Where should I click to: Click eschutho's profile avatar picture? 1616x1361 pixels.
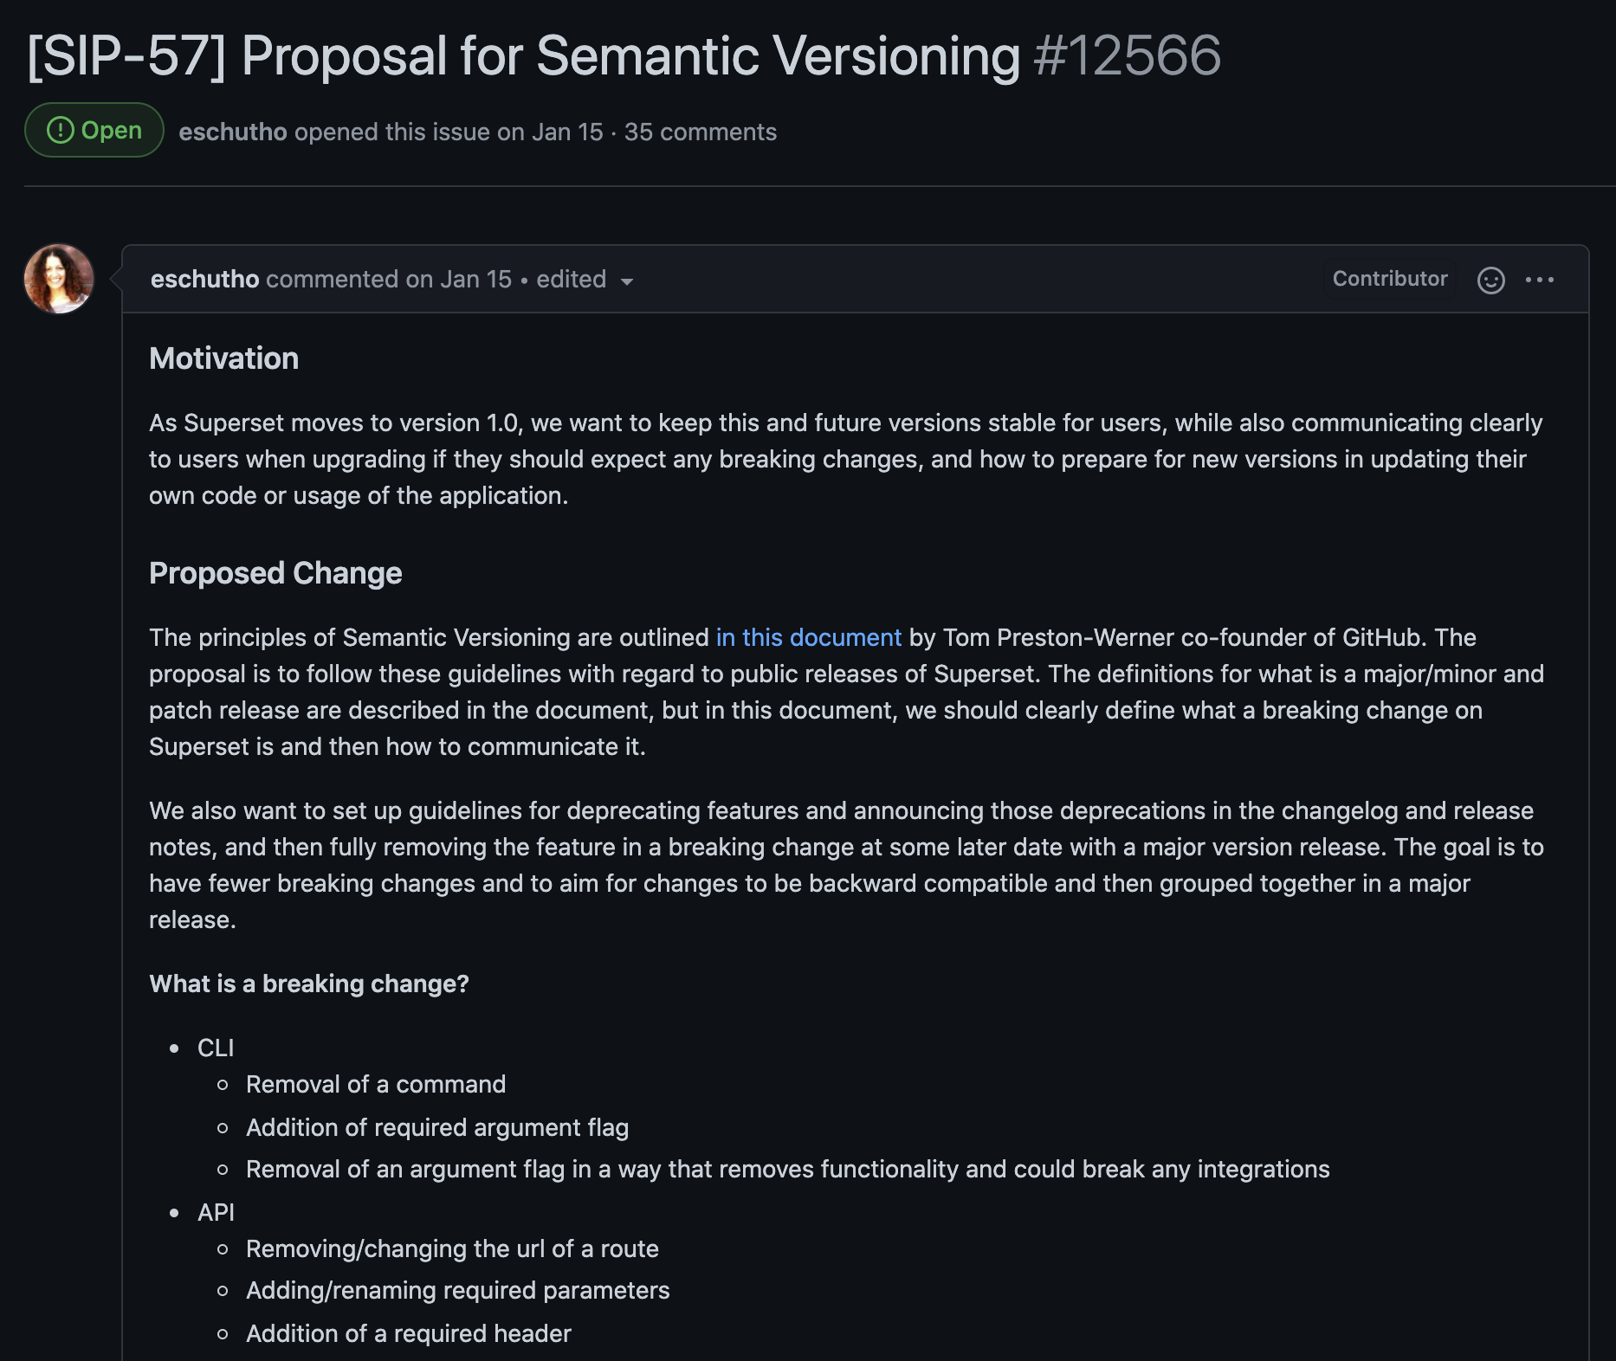[x=59, y=279]
